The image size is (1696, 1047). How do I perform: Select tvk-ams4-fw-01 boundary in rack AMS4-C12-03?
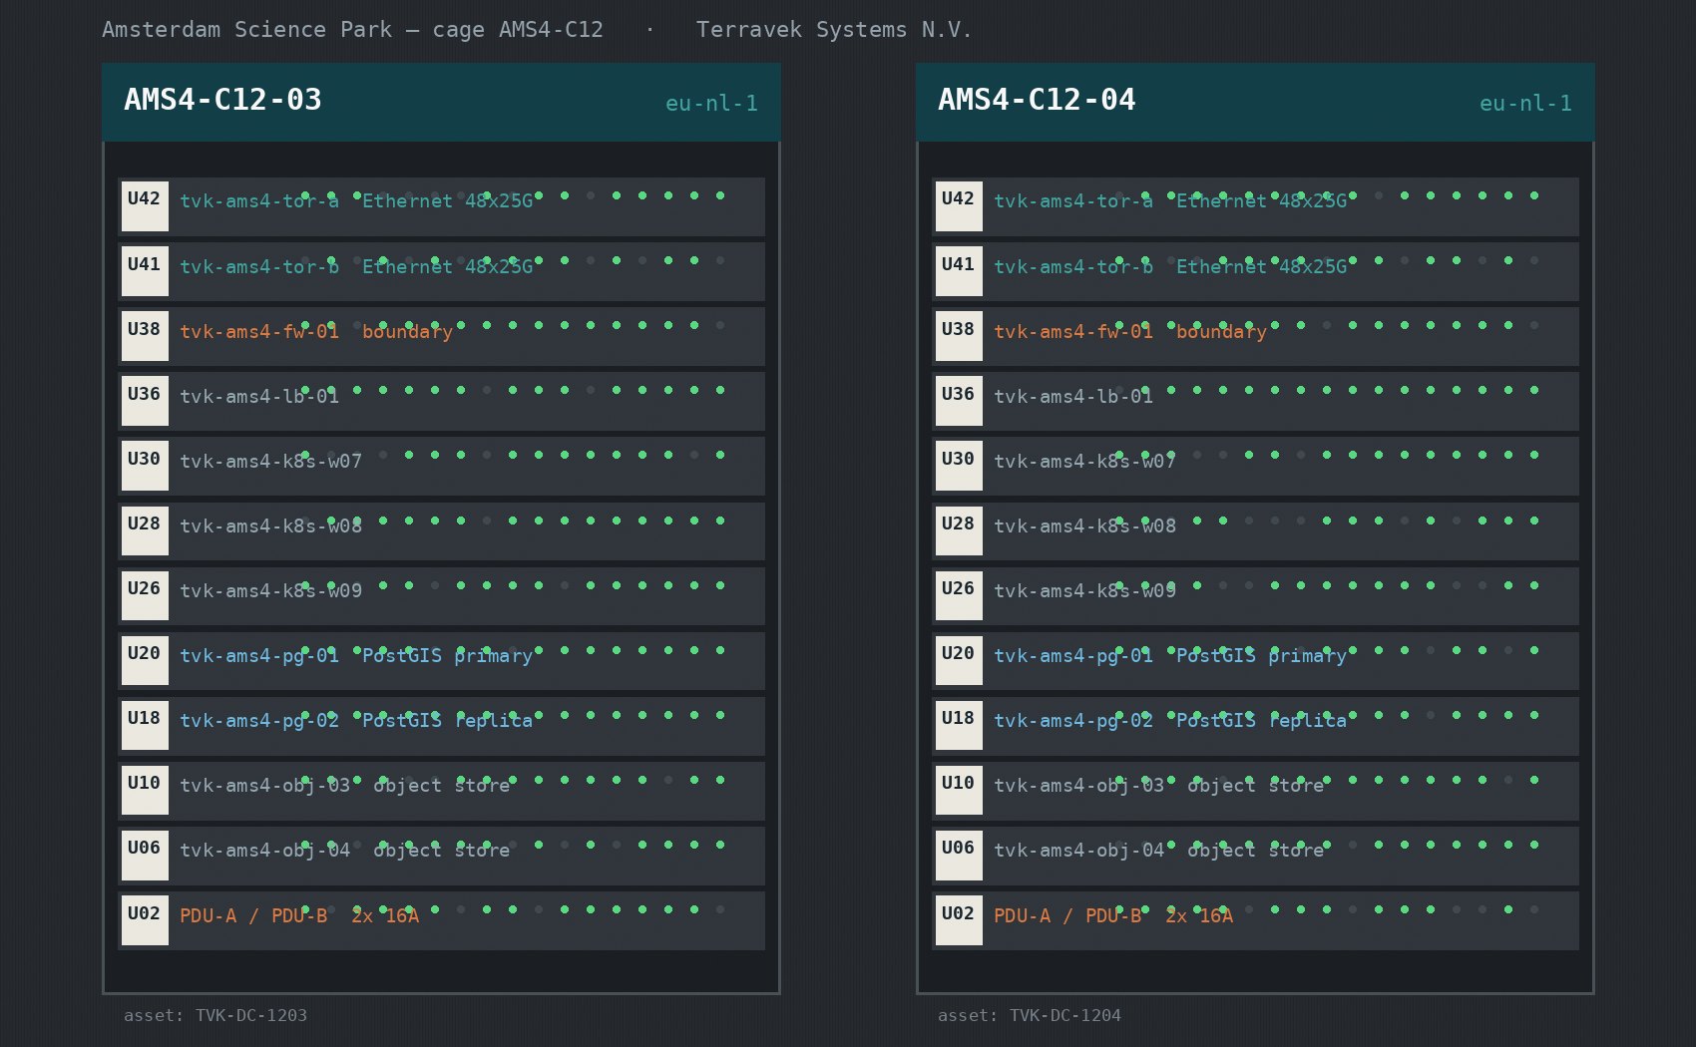[316, 331]
